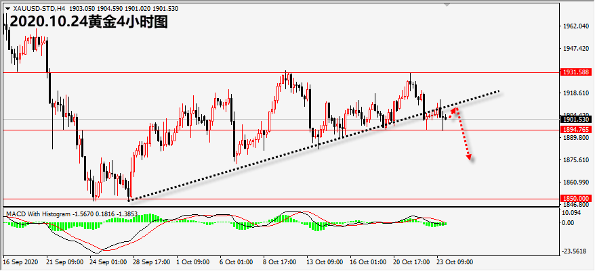595x271 pixels.
Task: Click the 1931.588 red price label
Action: coord(575,72)
